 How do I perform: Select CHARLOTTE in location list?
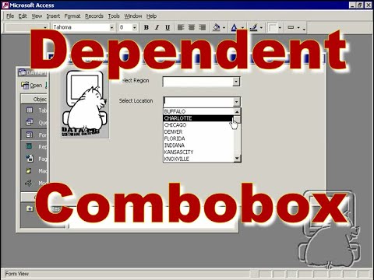(x=199, y=118)
